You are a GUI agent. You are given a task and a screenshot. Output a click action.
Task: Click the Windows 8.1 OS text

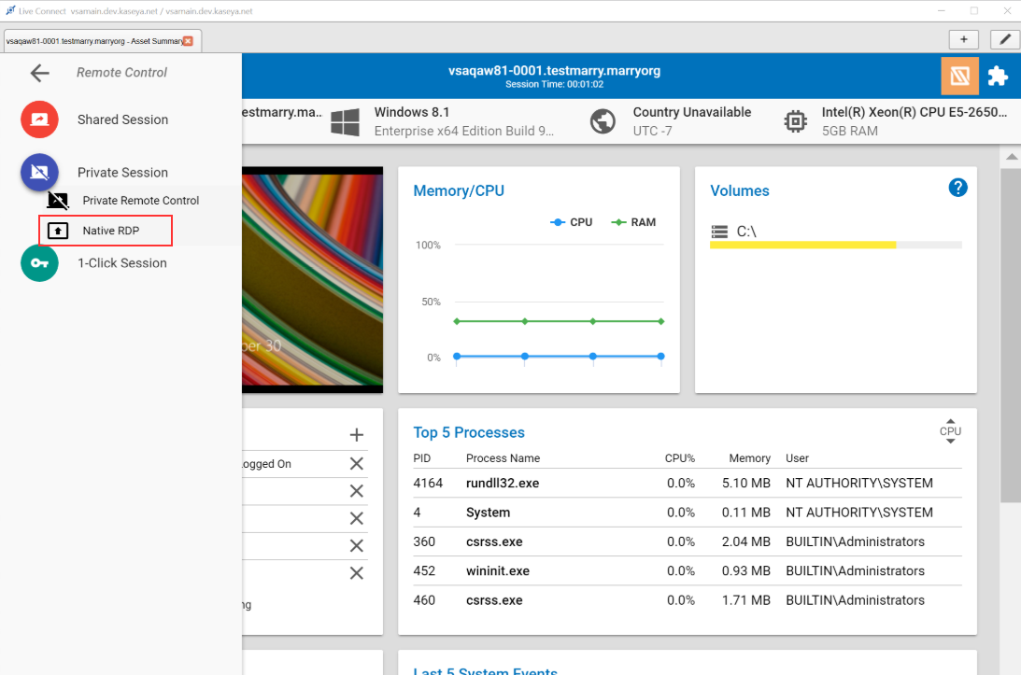coord(412,112)
